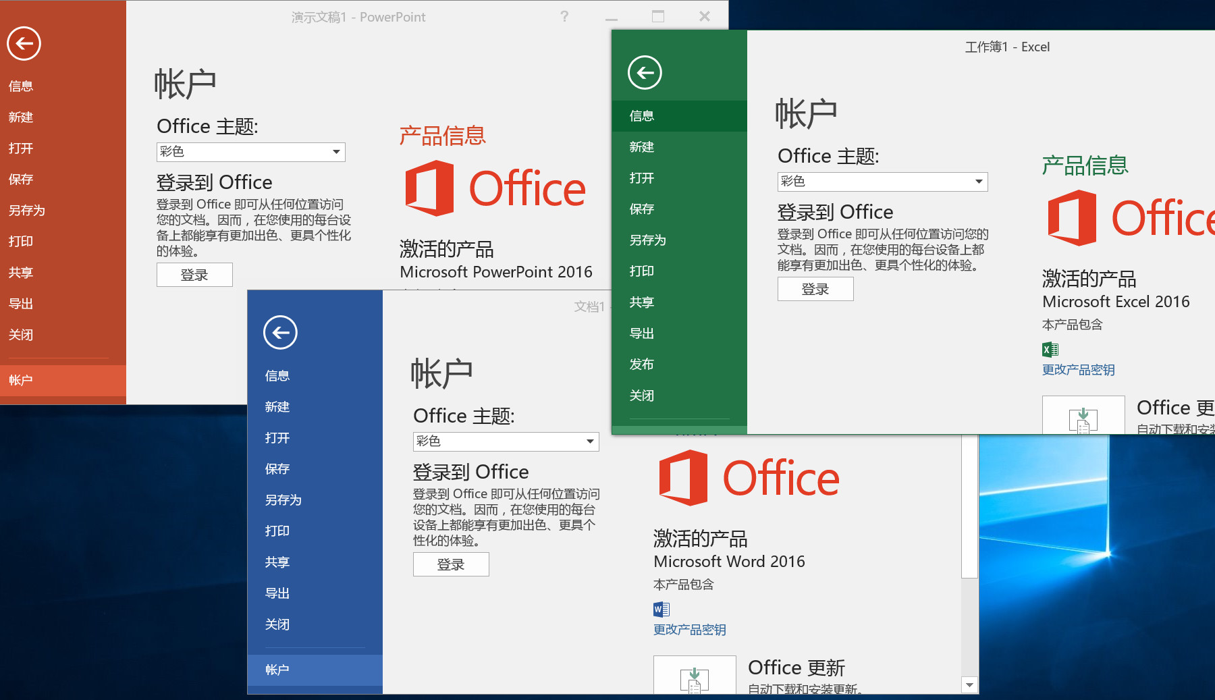Click the 登录 button in PowerPoint
This screenshot has height=700, width=1215.
tap(194, 275)
